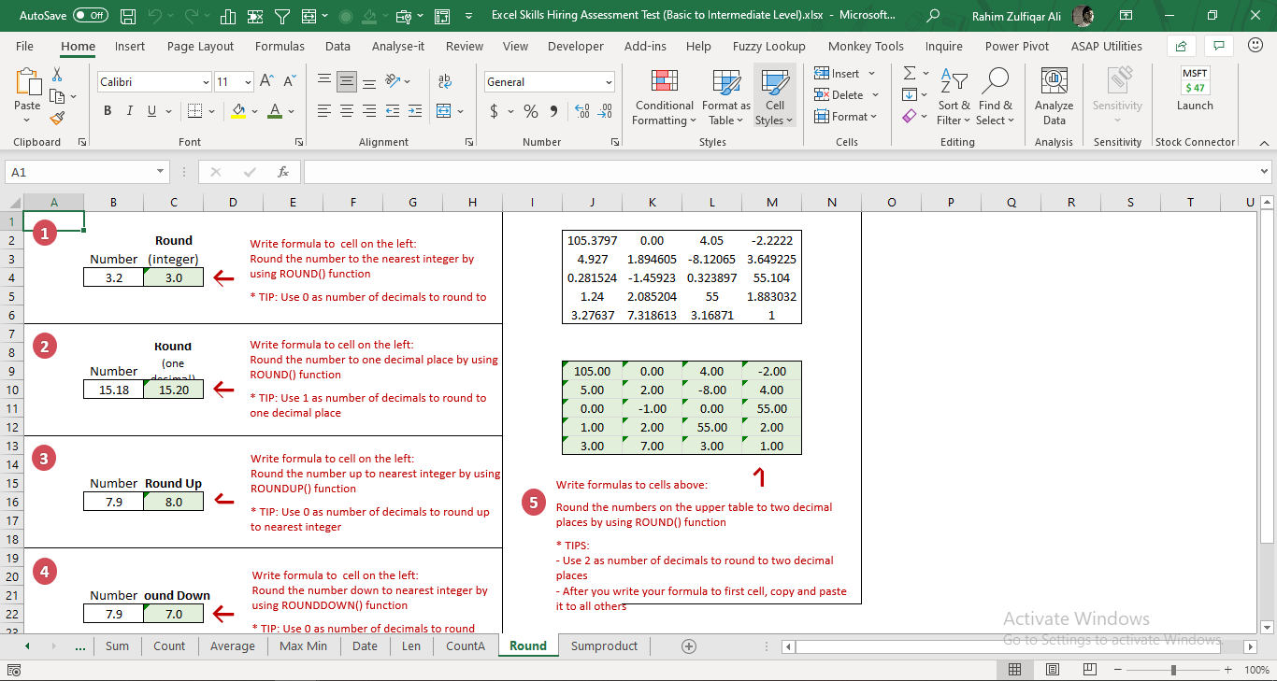Adjust the zoom slider handle
This screenshot has height=681, width=1277.
coord(1173,670)
